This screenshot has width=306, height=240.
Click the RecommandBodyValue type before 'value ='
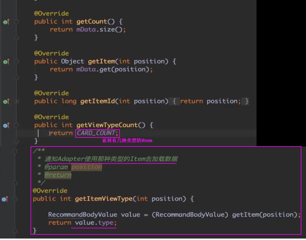[x=83, y=215]
